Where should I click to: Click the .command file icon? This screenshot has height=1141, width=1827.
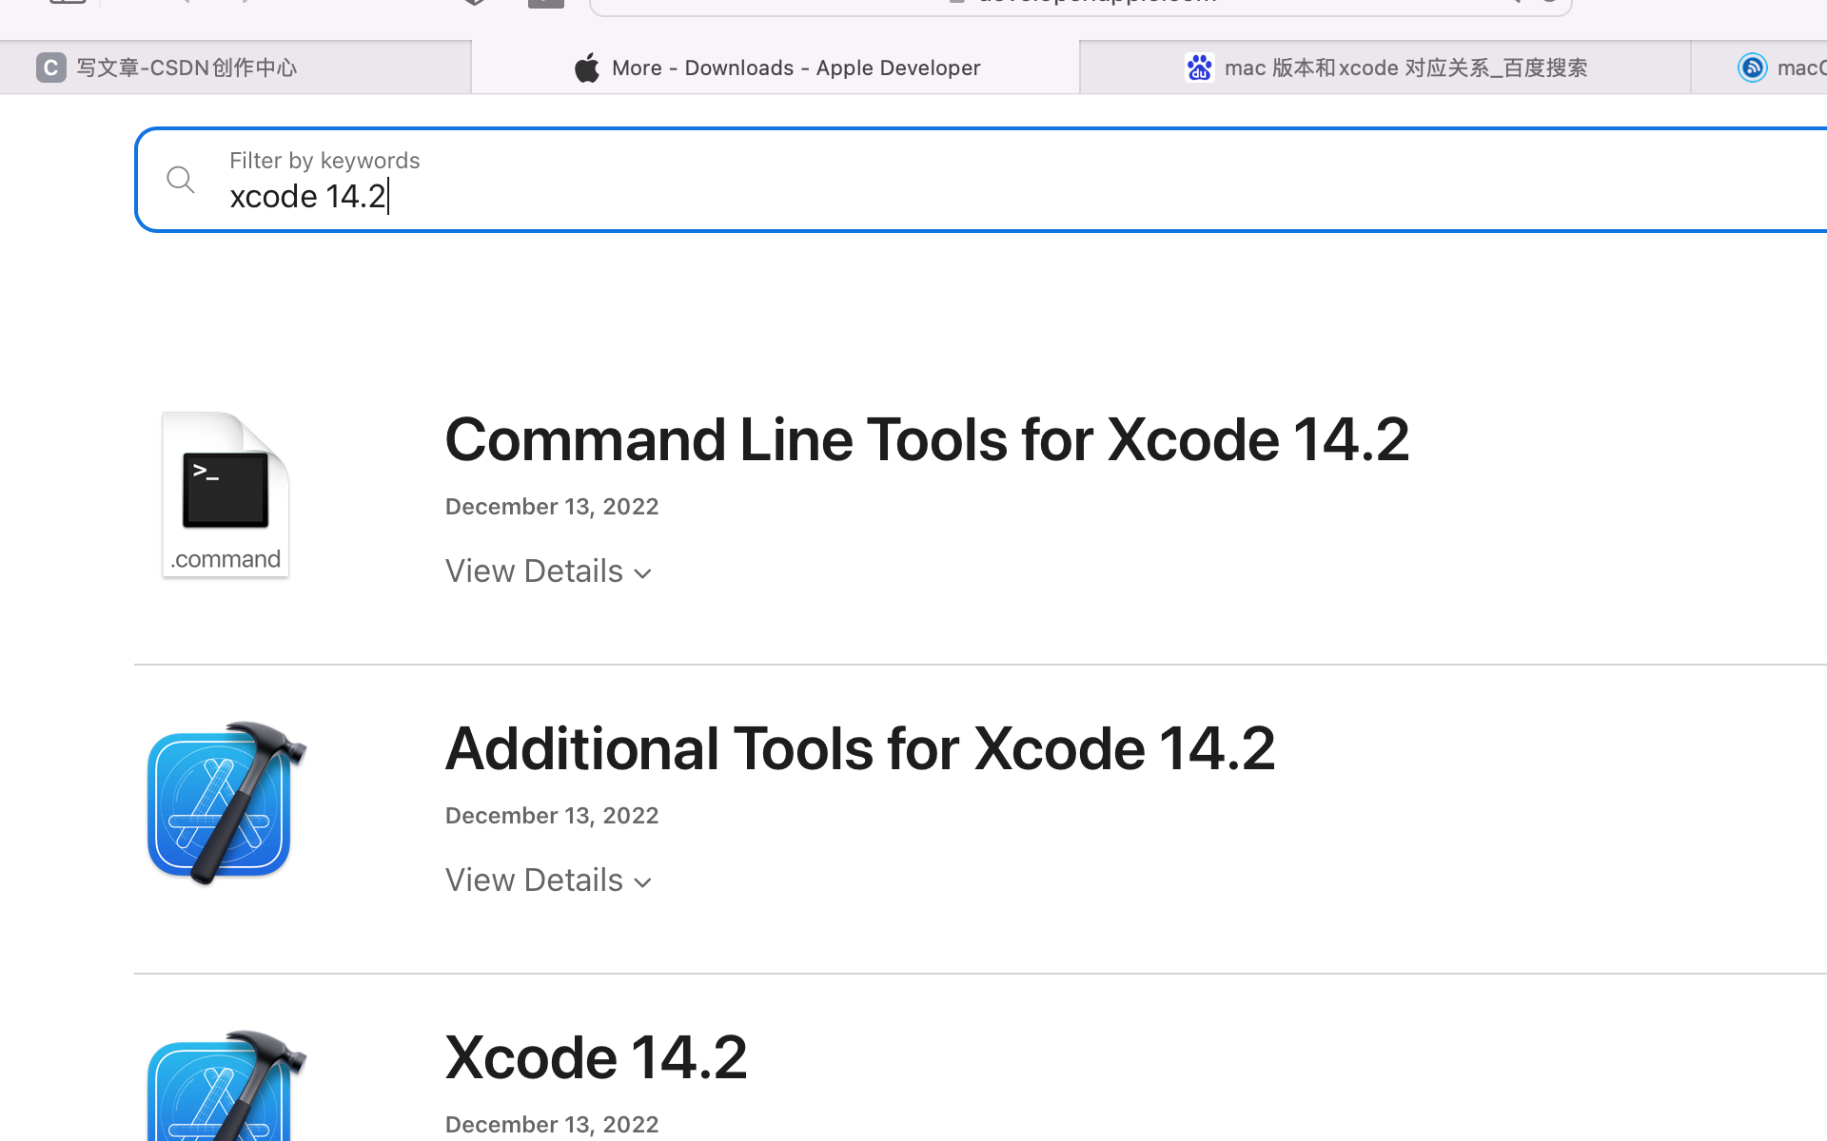(x=226, y=494)
